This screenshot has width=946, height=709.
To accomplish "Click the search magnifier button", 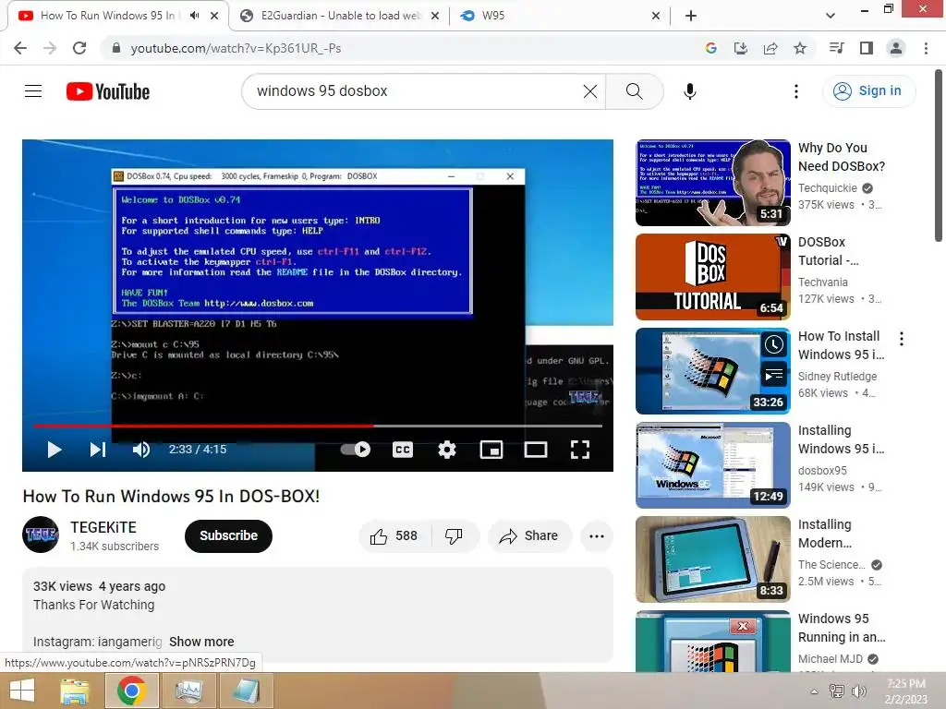I will coord(634,91).
